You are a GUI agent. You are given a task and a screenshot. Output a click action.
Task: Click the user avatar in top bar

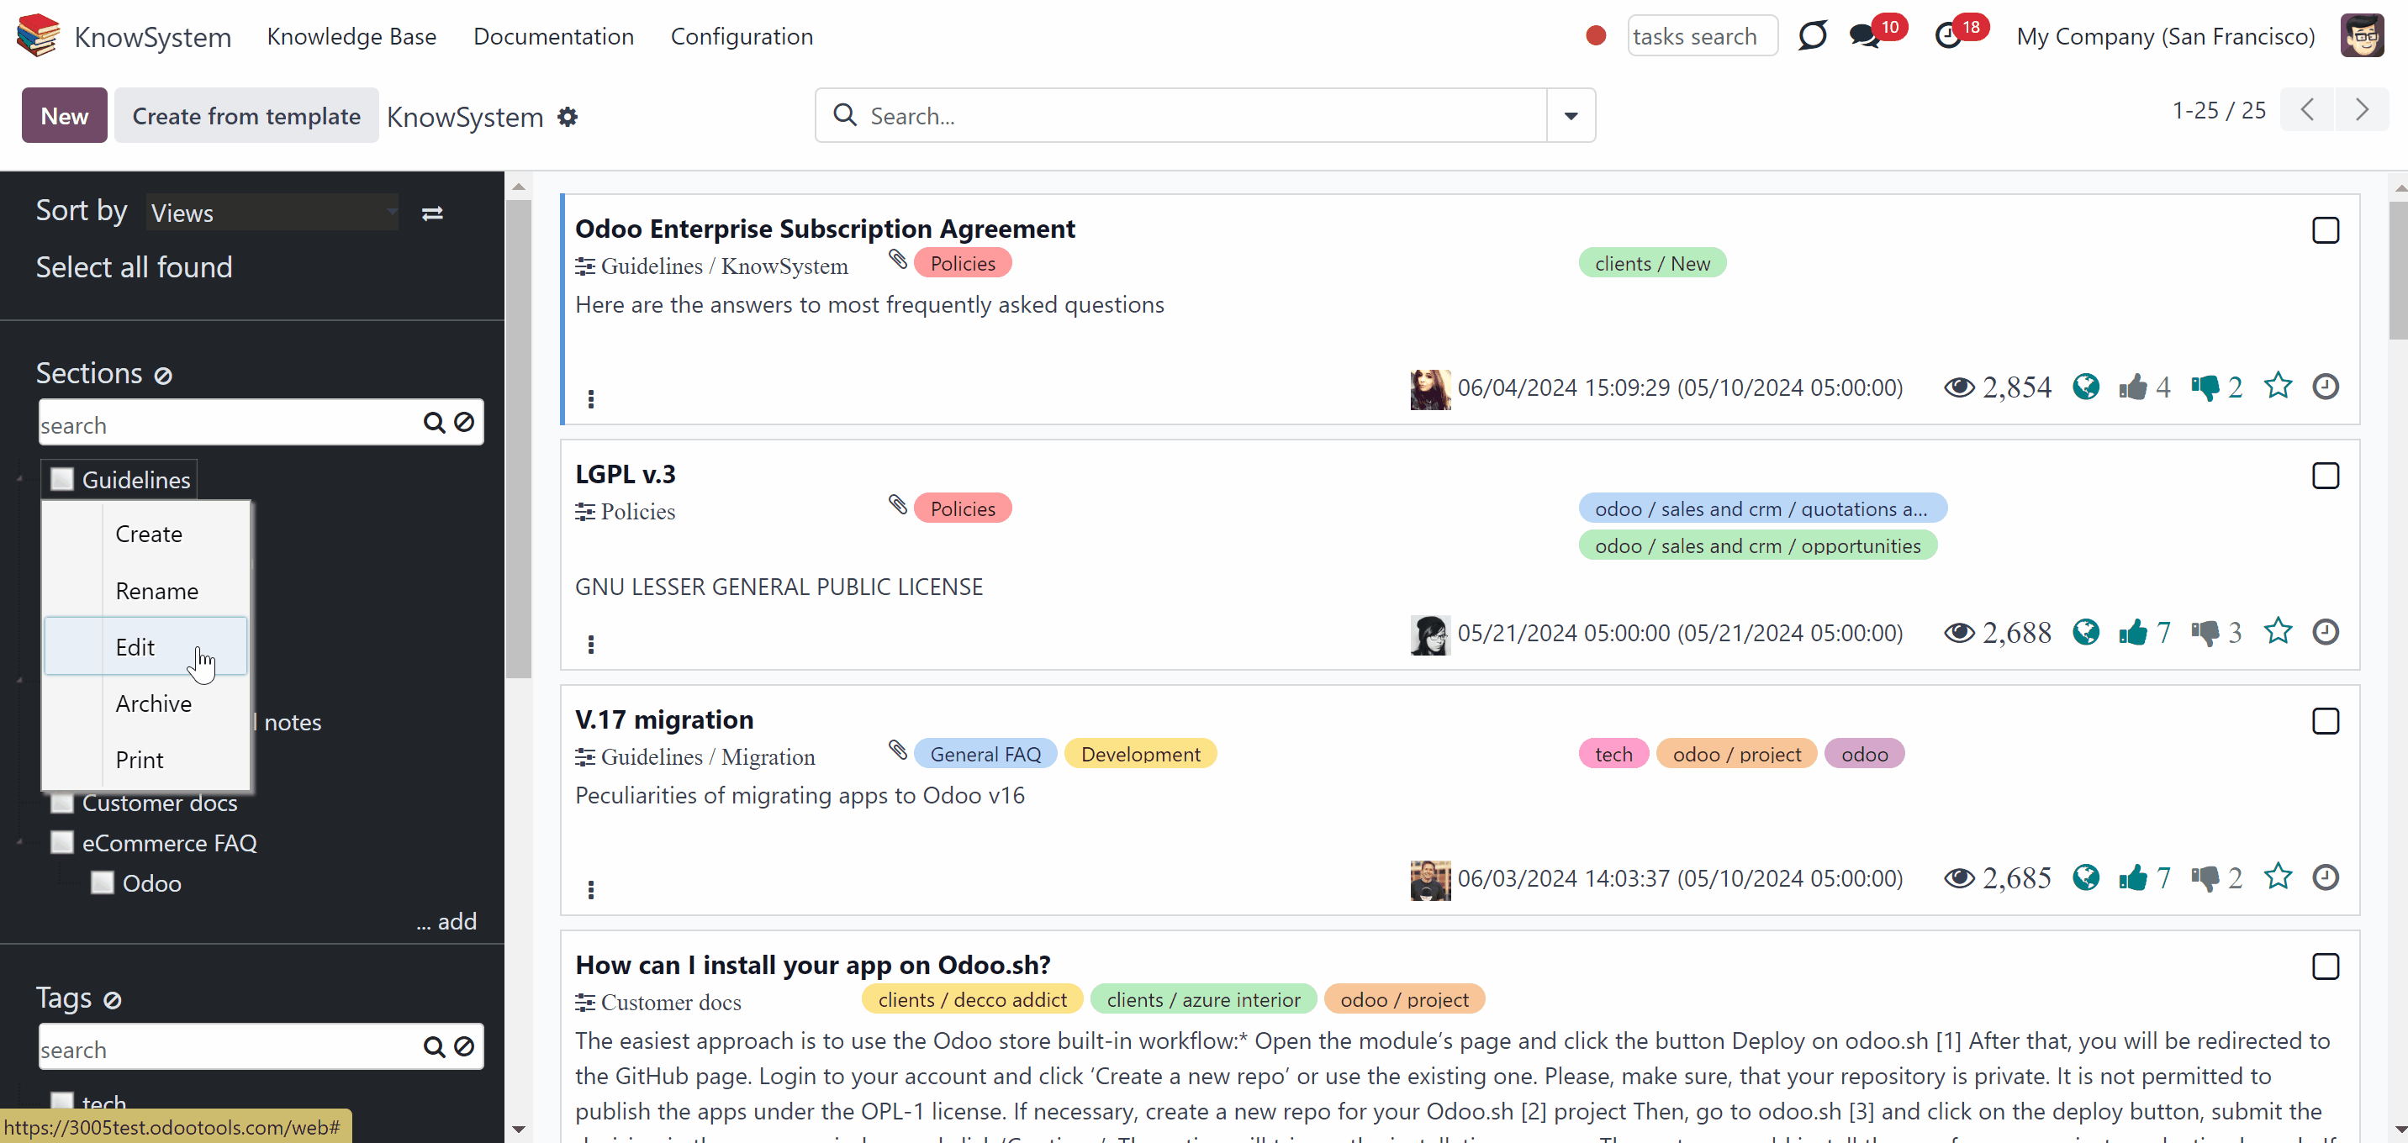(2361, 36)
